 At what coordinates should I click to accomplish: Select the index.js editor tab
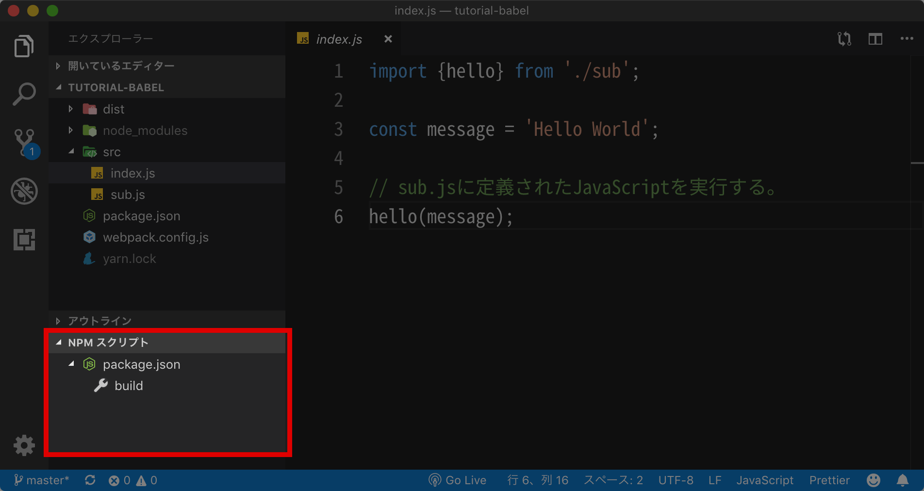coord(339,39)
